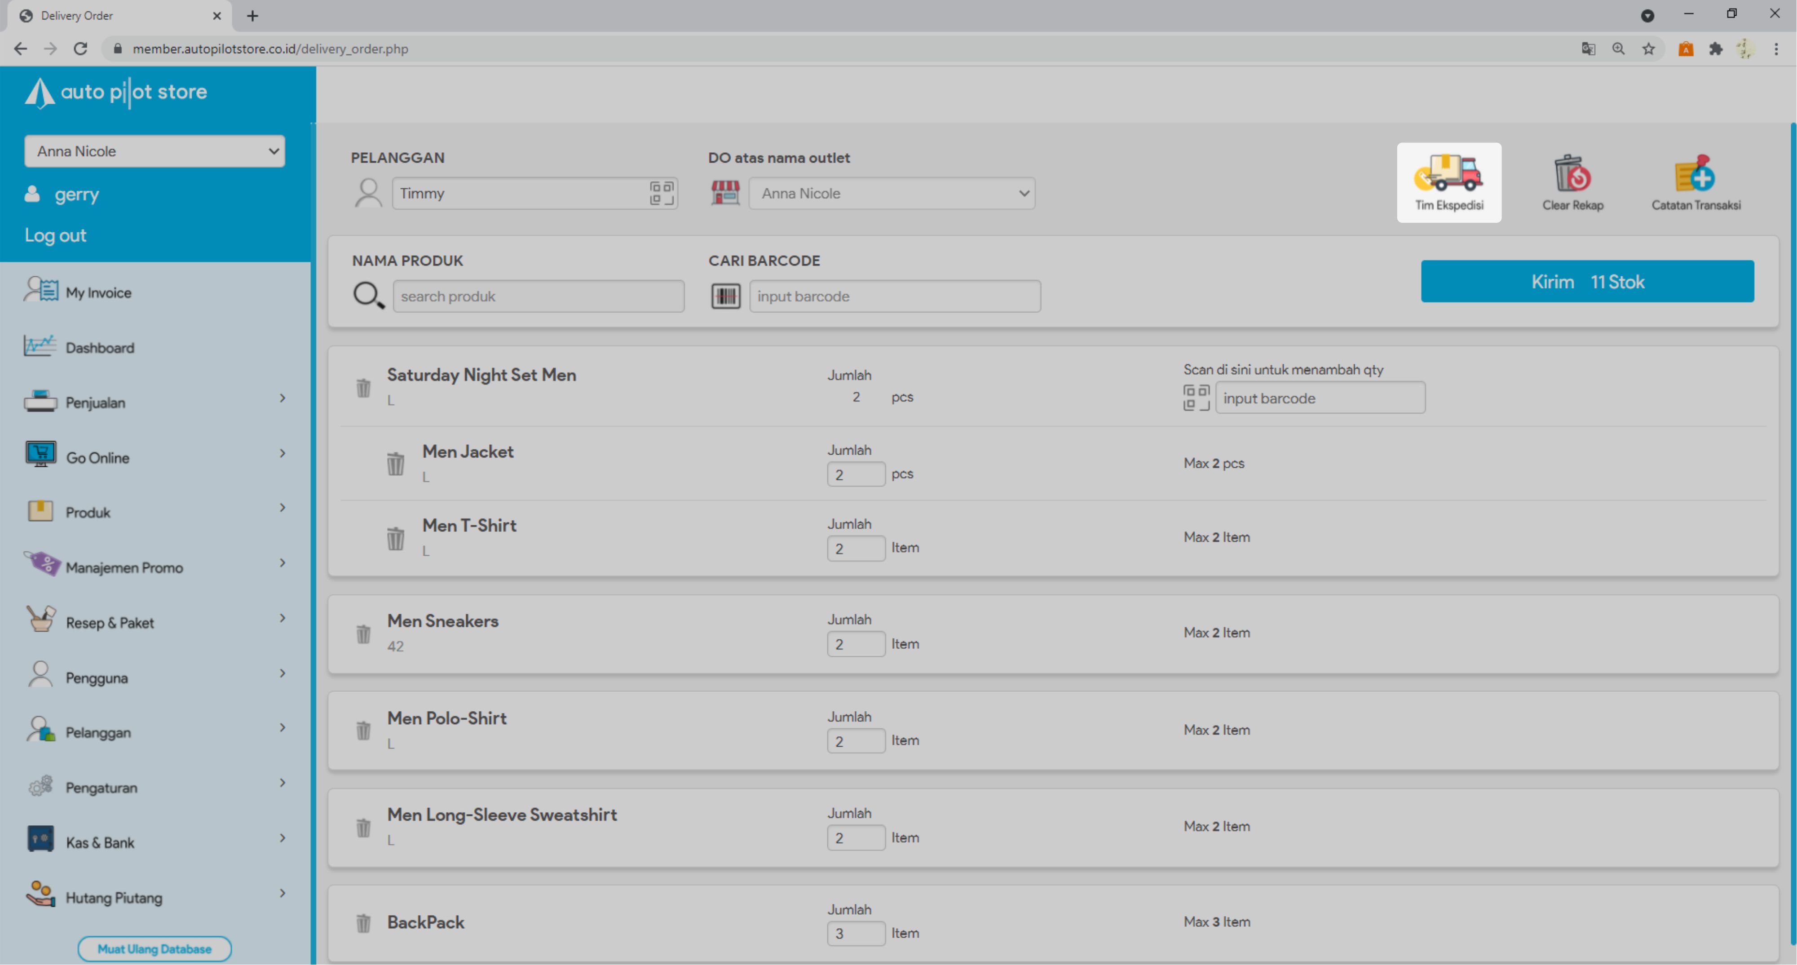Click the QR scan icon in the Pelanggan field
This screenshot has width=1797, height=965.
pyautogui.click(x=661, y=193)
